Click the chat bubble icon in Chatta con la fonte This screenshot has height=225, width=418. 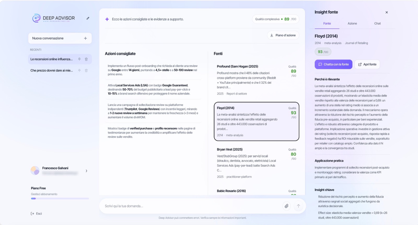pyautogui.click(x=320, y=64)
